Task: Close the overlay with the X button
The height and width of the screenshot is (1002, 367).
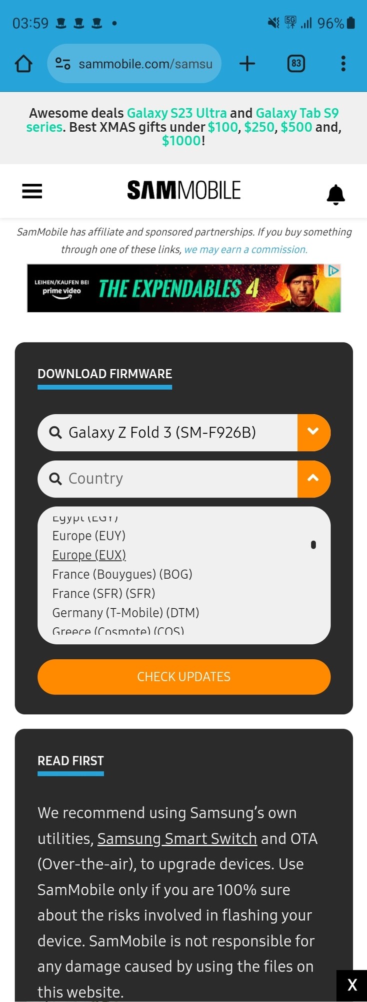Action: click(352, 985)
